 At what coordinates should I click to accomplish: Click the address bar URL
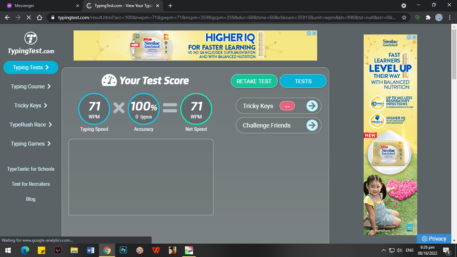click(x=227, y=17)
